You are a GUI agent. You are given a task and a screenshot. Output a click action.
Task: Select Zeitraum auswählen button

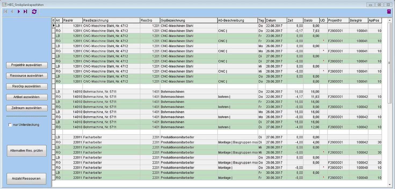tap(27, 108)
